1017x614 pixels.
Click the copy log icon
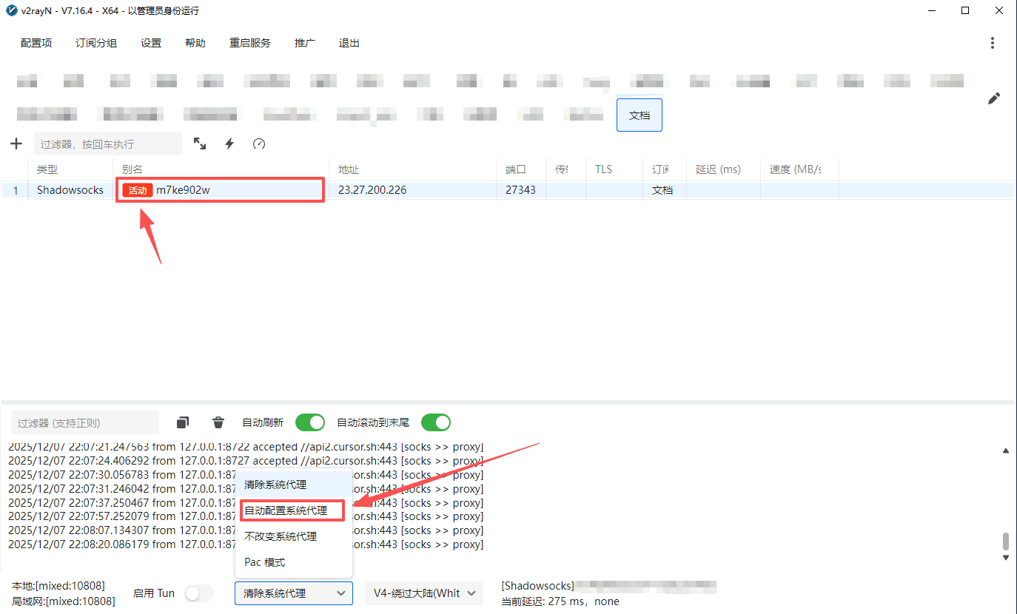point(183,422)
